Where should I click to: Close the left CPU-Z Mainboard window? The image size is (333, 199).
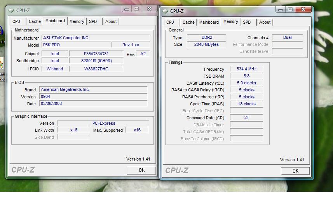click(149, 9)
